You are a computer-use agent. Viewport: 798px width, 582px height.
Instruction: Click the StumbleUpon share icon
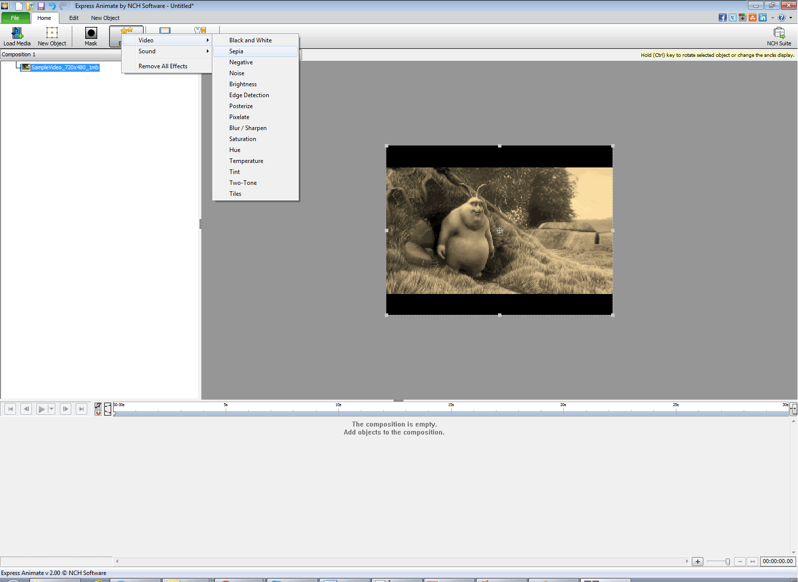click(x=753, y=17)
